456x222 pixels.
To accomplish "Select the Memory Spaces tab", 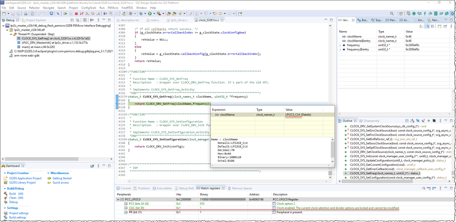I will click(x=241, y=188).
